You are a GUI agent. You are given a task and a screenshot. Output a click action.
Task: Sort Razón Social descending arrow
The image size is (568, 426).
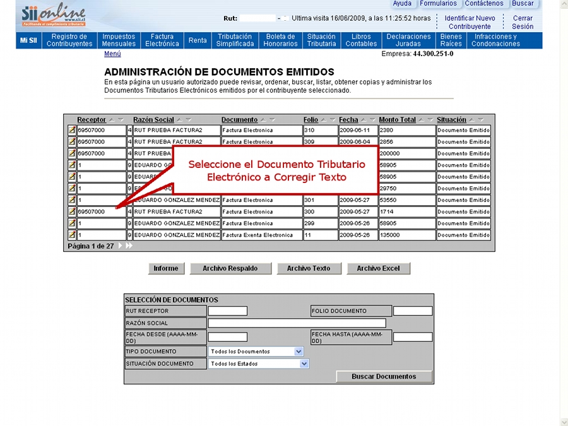click(188, 119)
